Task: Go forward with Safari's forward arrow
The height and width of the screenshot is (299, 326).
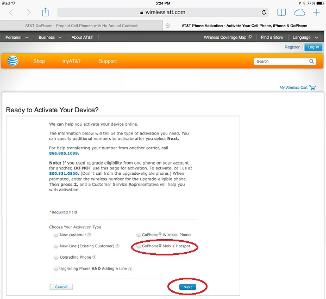Action: [28, 13]
